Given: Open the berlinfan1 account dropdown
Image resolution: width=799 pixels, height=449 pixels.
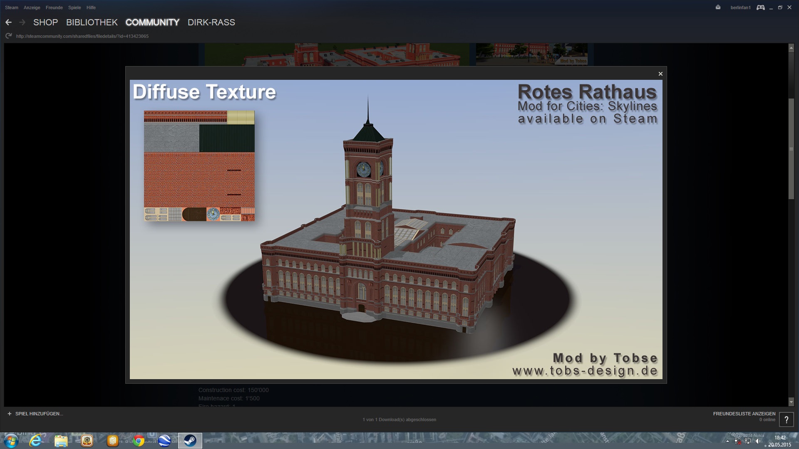Looking at the screenshot, I should click(x=740, y=7).
